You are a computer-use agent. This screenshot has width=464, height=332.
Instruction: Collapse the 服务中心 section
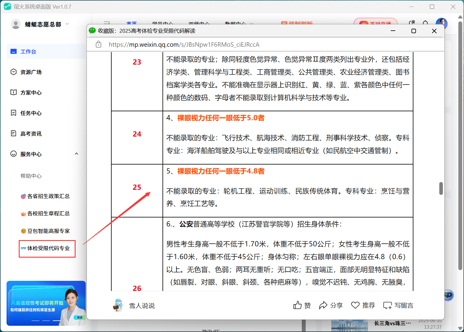[x=76, y=154]
